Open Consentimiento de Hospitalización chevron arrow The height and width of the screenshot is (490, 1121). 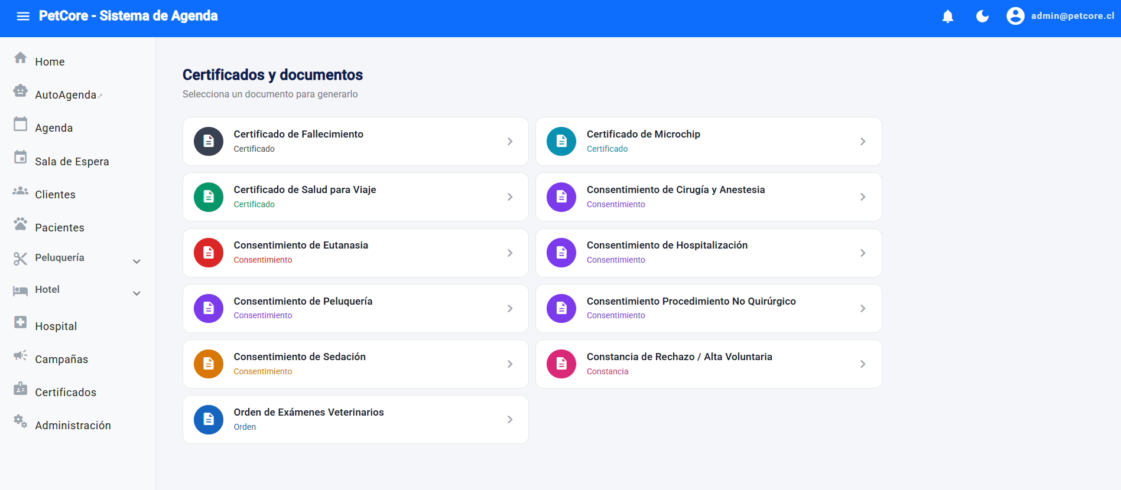[x=863, y=253]
